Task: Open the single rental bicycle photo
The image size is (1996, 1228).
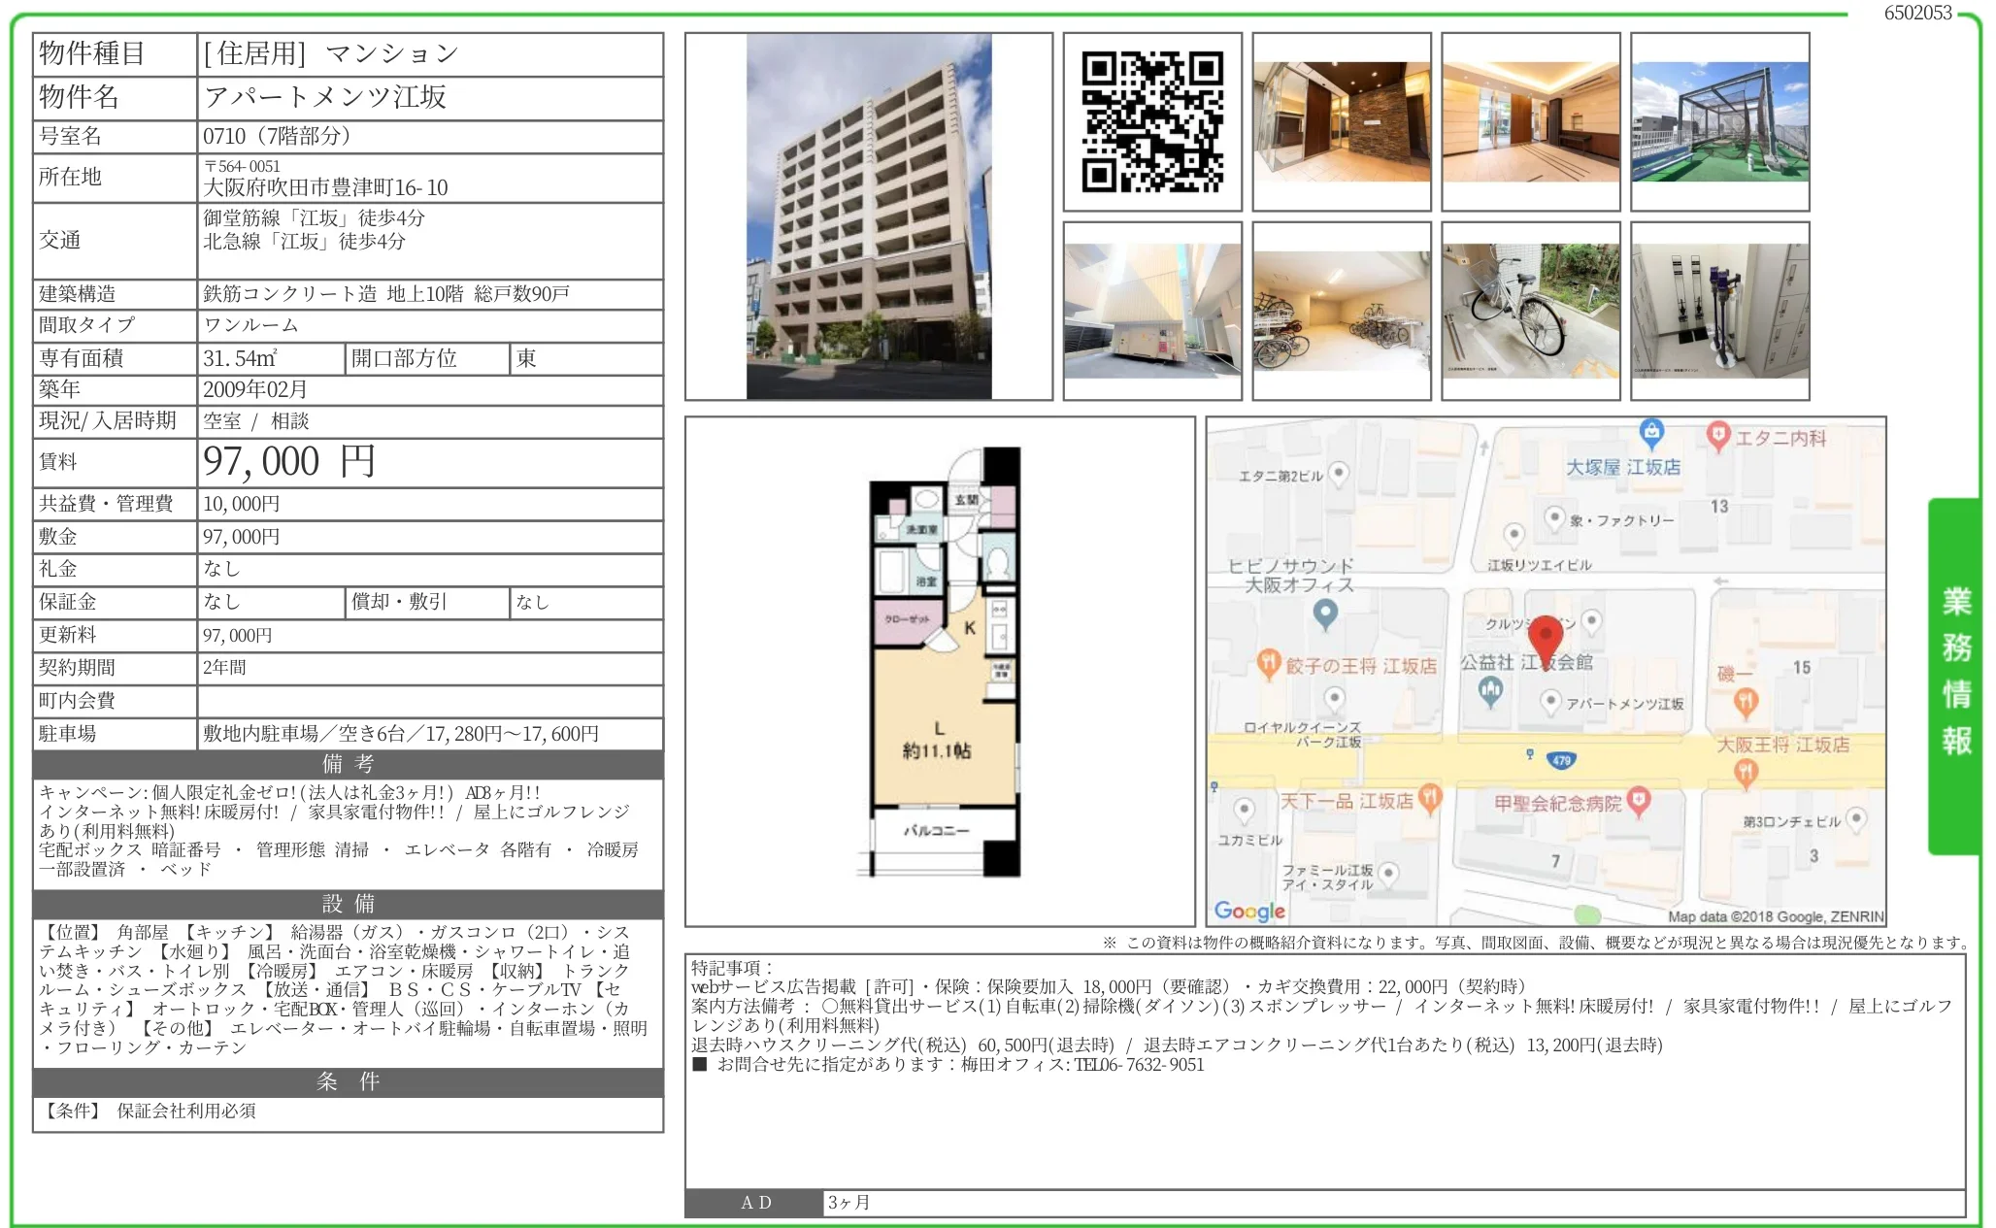Action: 1530,312
